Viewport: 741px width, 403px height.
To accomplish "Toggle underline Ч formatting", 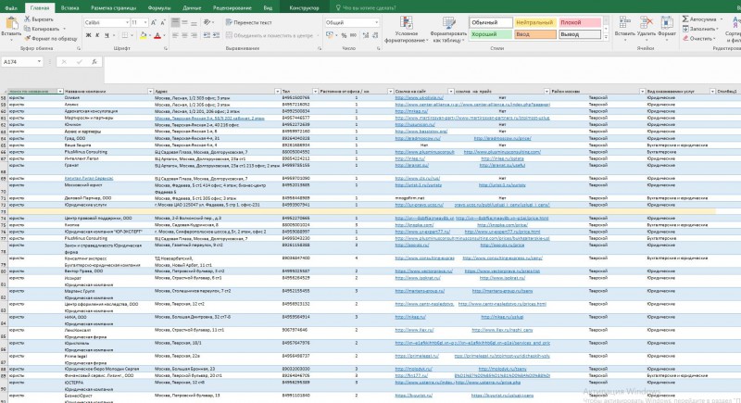I will tap(107, 35).
